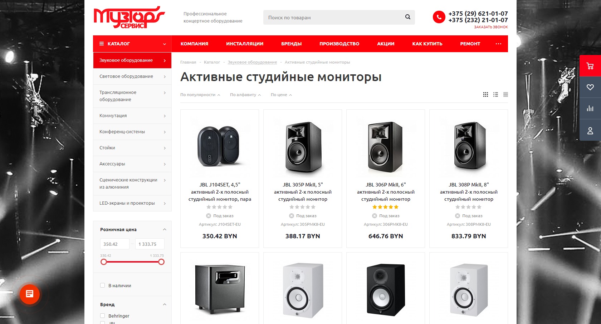Collapse the "Розничная цена" filter section
Screen dimensions: 601x324
(165, 229)
